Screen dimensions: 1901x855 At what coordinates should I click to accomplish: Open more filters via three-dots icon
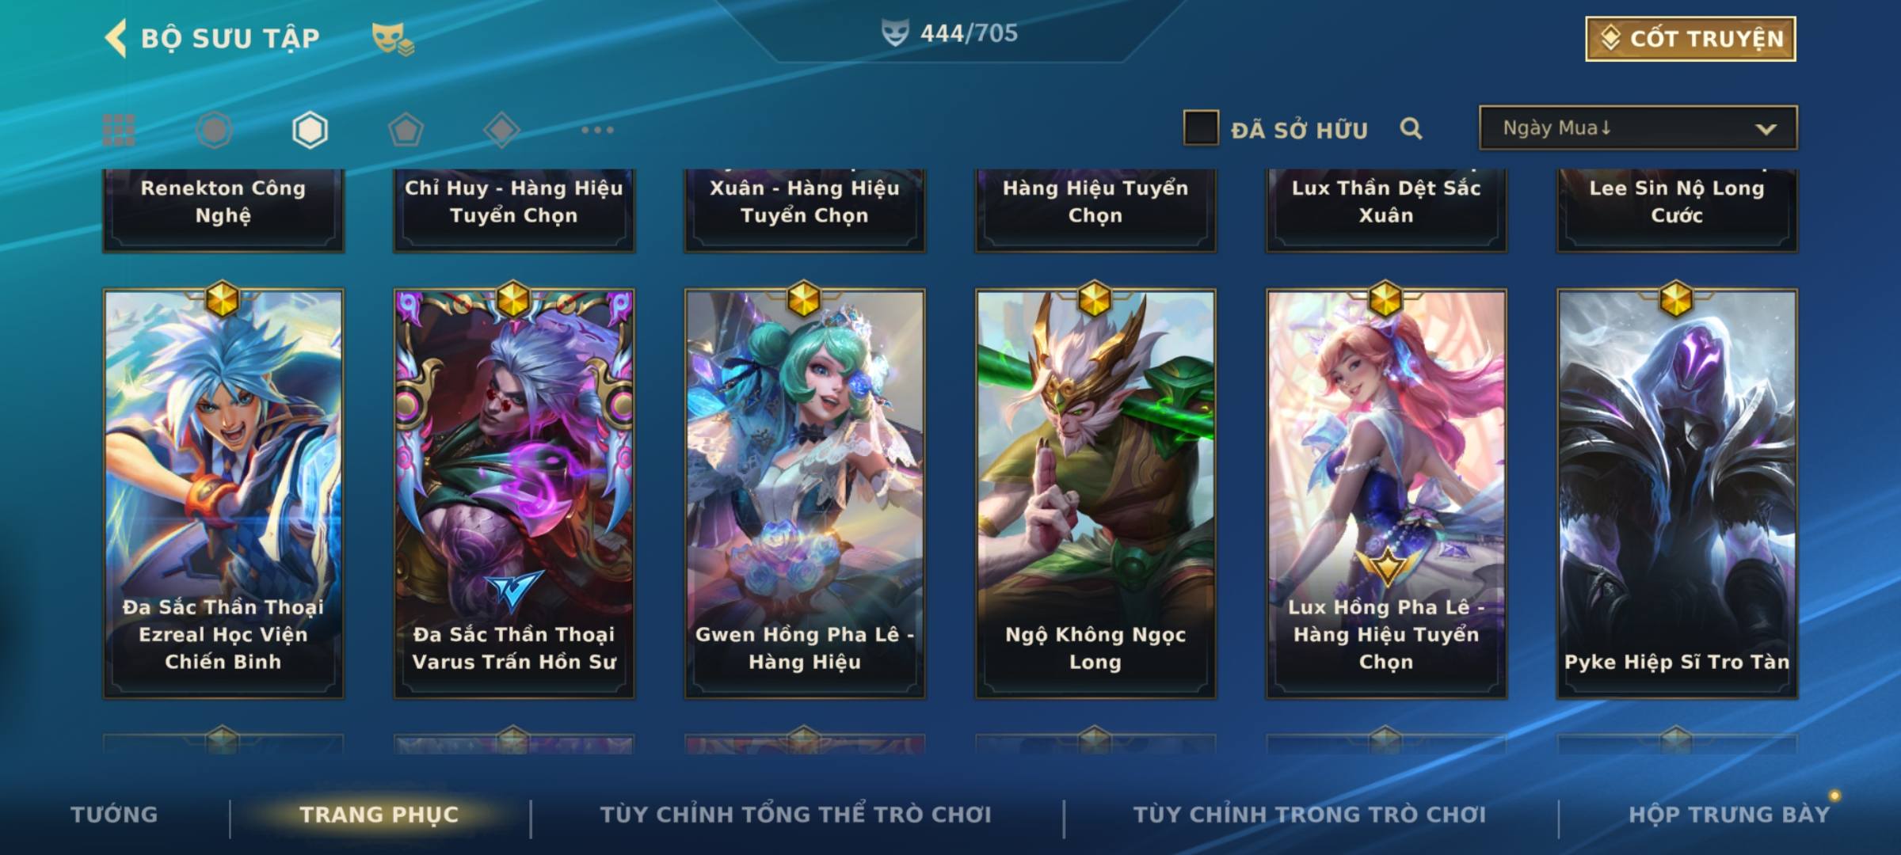[597, 130]
